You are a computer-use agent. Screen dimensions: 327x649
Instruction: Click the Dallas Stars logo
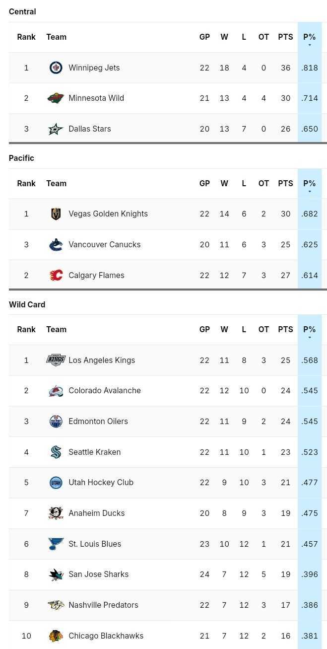56,129
